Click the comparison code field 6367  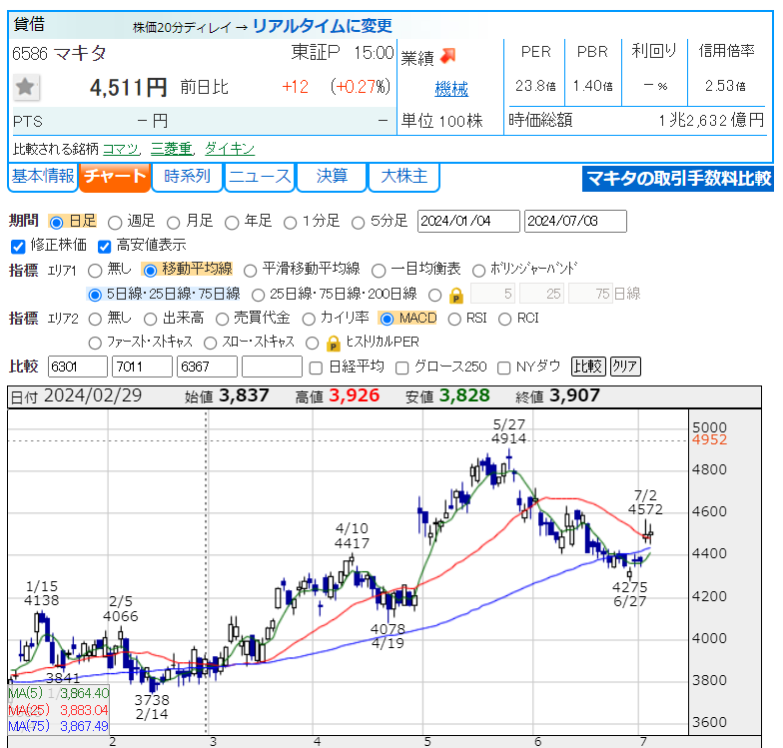(x=208, y=368)
